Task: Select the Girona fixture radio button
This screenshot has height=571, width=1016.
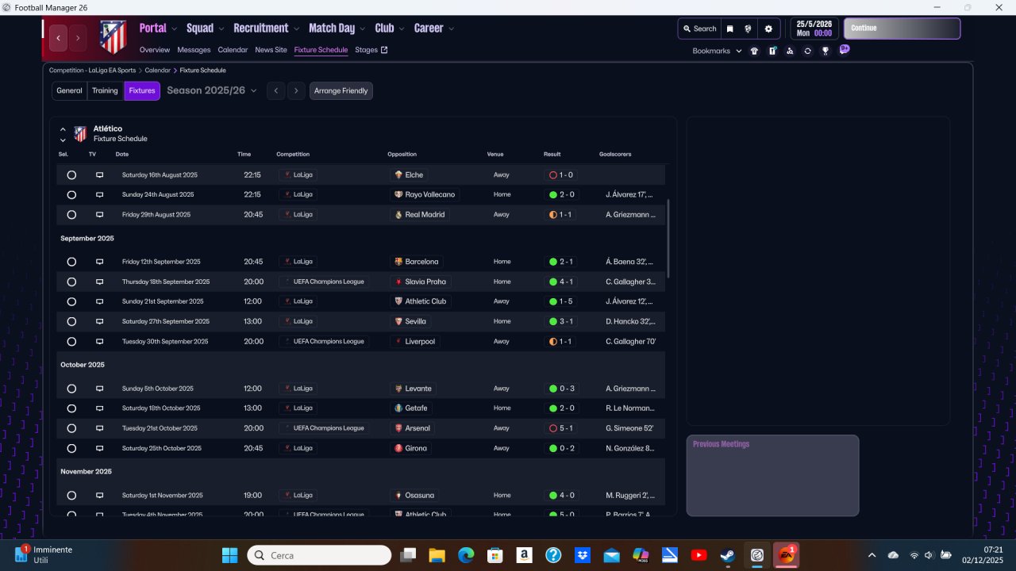Action: [x=71, y=448]
